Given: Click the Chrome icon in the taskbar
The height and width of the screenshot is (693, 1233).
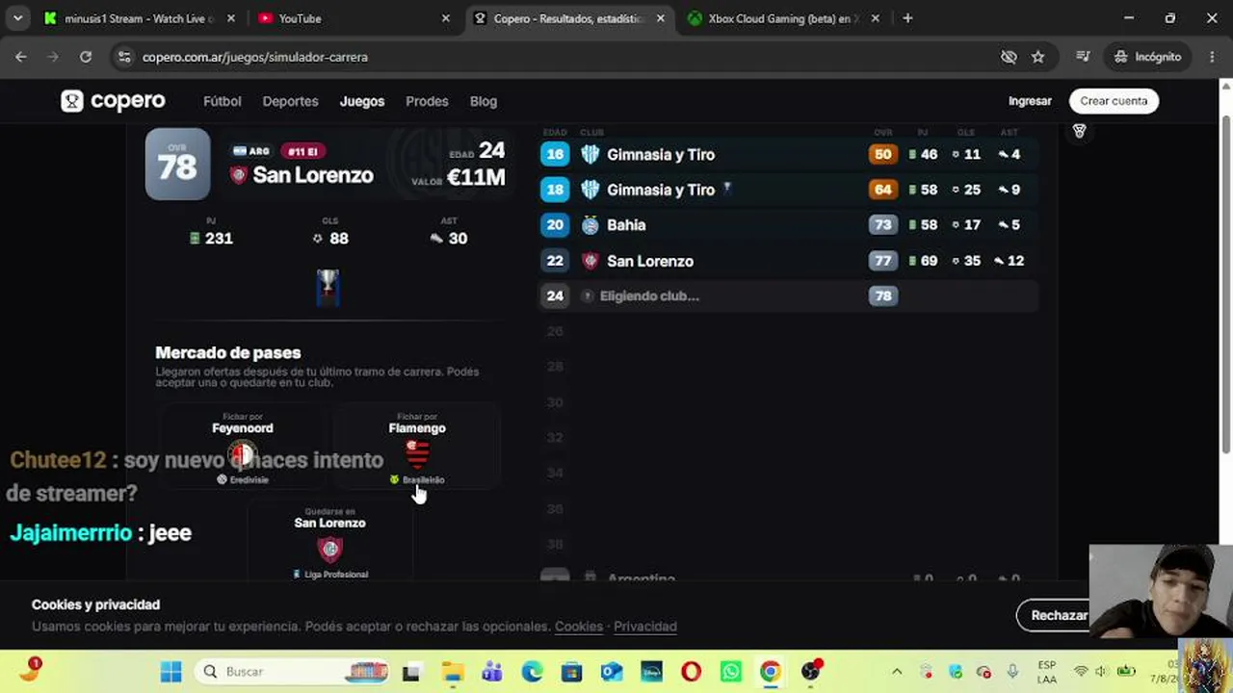Looking at the screenshot, I should 771,672.
